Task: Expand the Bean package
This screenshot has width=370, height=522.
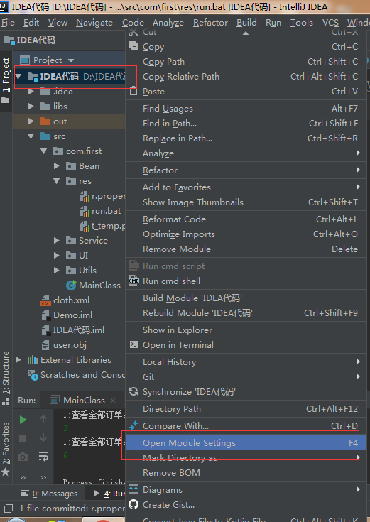Action: [x=57, y=165]
